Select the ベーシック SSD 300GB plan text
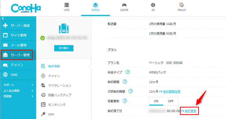This screenshot has width=226, height=119. 166,63
